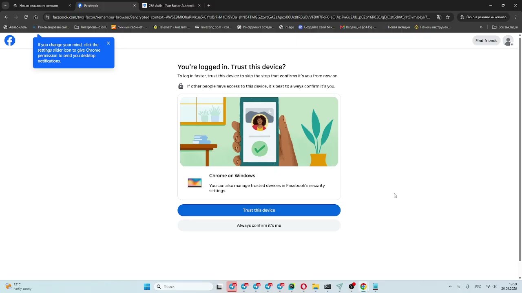Close the Facebook tab
The height and width of the screenshot is (293, 522).
135,6
